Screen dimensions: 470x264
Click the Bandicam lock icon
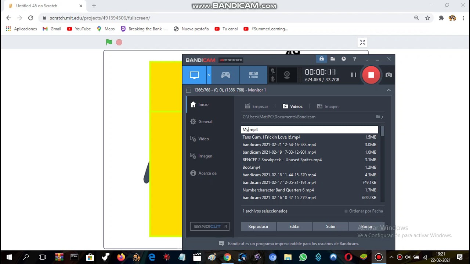(322, 59)
